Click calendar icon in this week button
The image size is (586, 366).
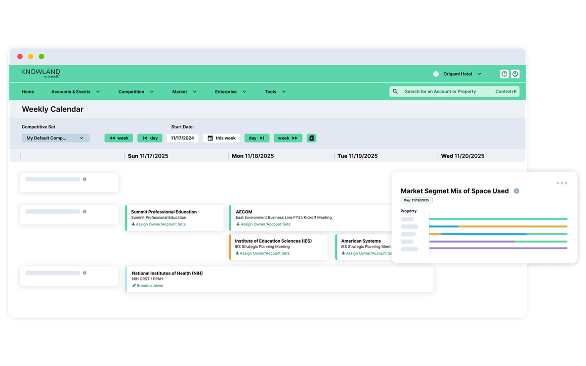[x=210, y=138]
